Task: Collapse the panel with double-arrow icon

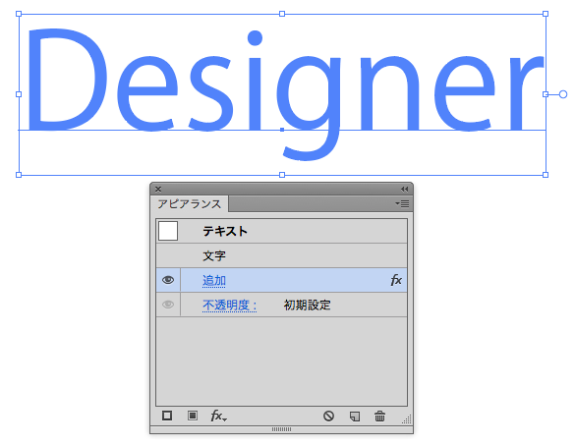Action: 404,189
